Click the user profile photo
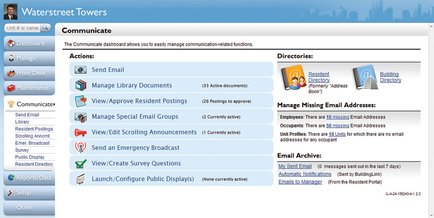434x218 pixels. [11, 11]
